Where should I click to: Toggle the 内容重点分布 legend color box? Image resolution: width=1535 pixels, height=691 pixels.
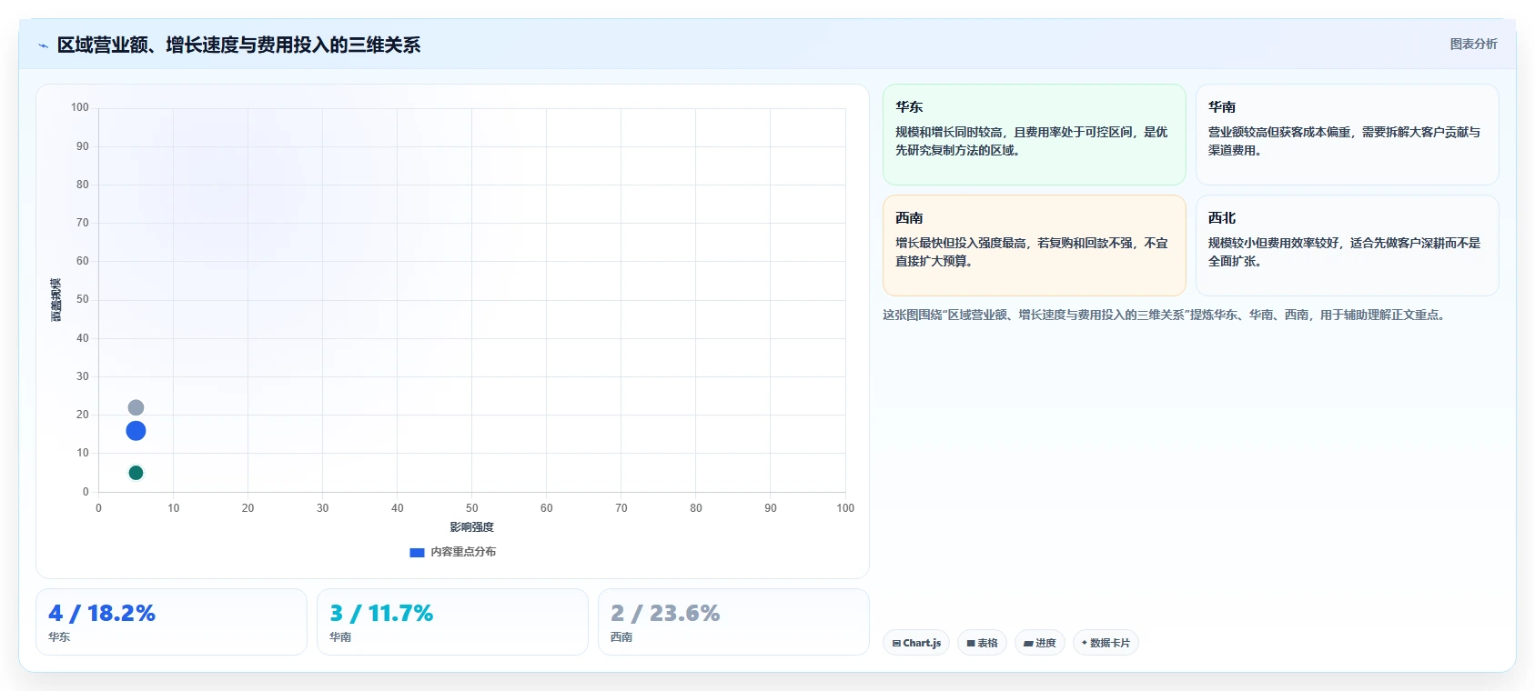(417, 552)
